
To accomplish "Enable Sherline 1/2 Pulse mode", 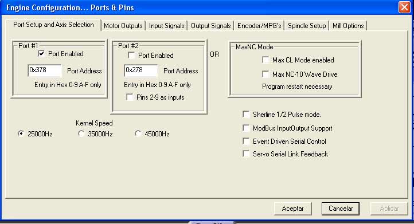I will (x=246, y=114).
